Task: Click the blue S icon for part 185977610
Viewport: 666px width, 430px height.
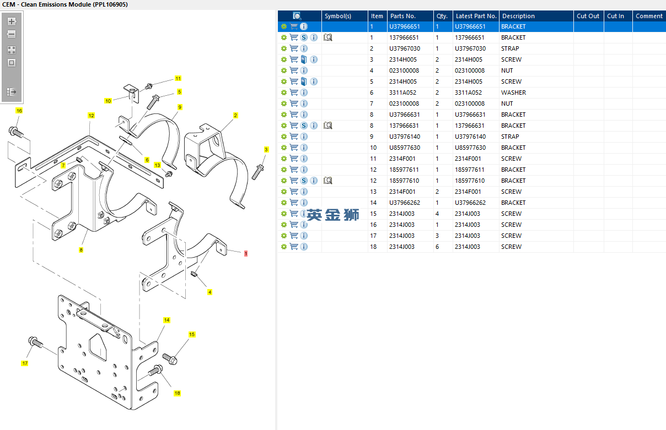Action: point(304,181)
